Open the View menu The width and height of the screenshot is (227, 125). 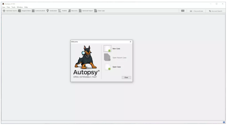8,7
